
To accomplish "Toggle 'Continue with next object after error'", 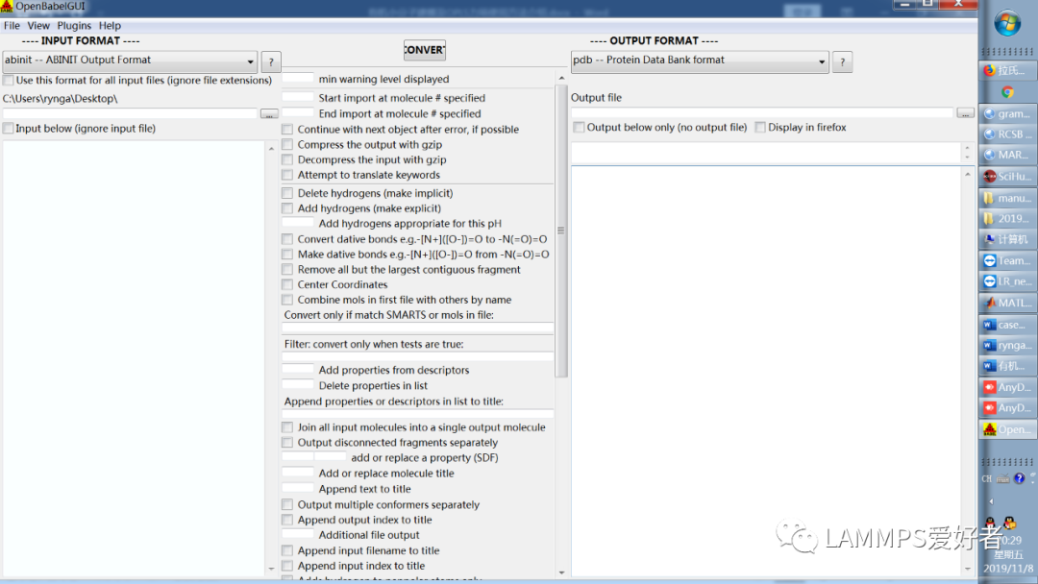I will [287, 129].
